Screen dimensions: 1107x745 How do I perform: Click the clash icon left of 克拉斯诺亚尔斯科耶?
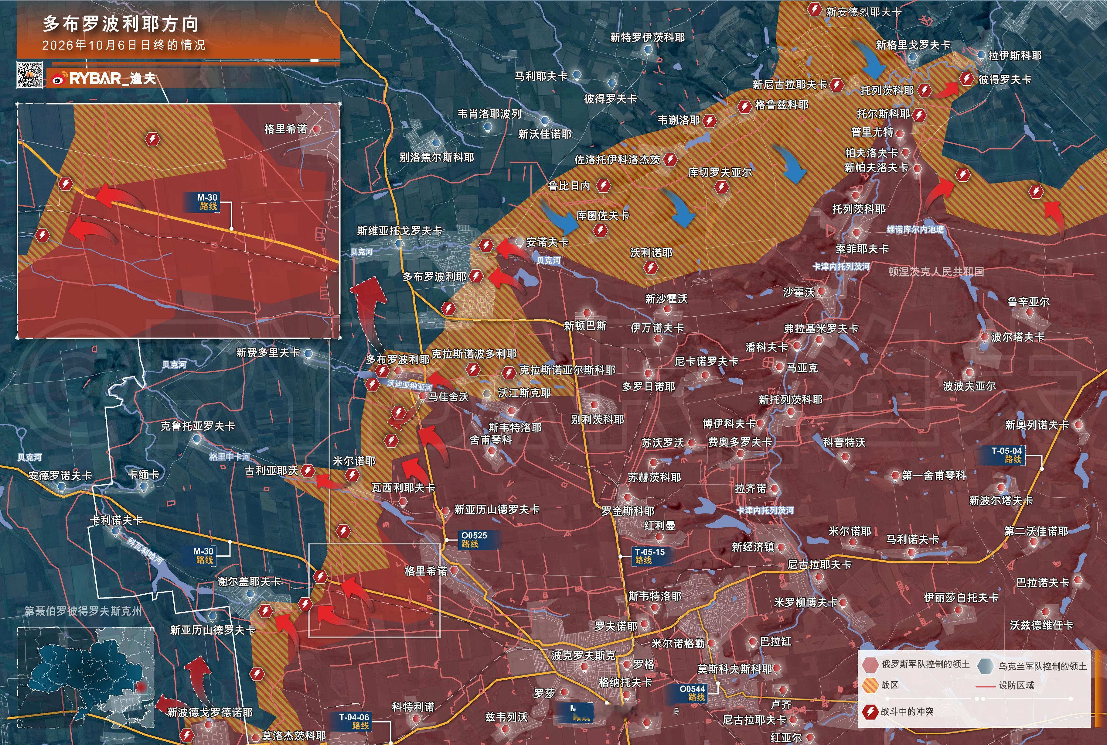point(509,372)
